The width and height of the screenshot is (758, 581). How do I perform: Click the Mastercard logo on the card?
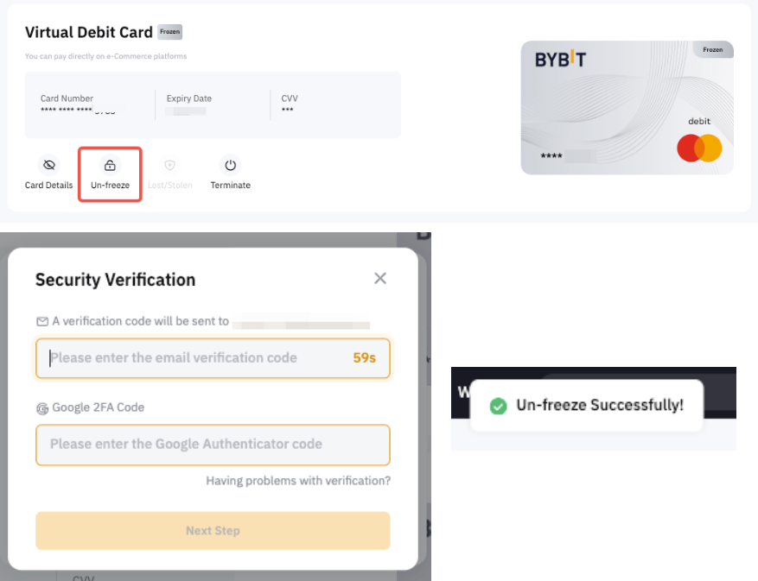699,148
